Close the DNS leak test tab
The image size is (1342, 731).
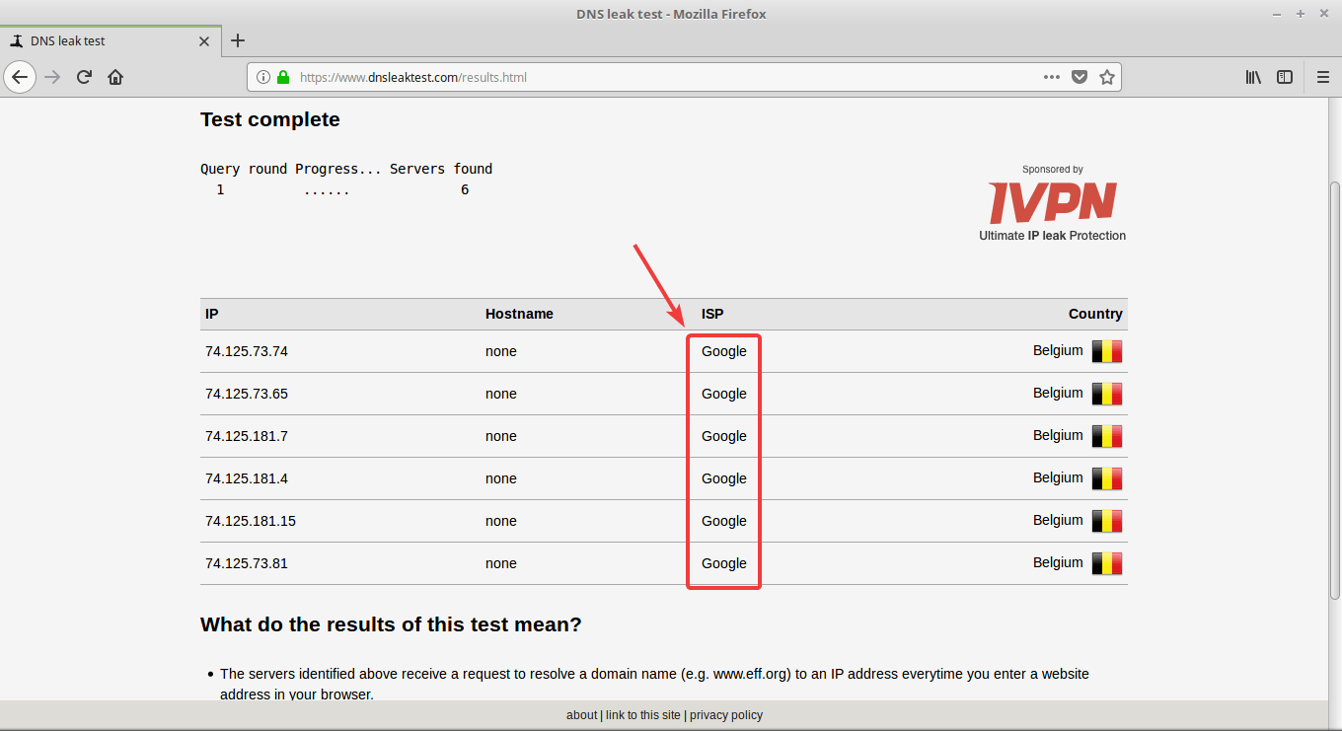[204, 41]
